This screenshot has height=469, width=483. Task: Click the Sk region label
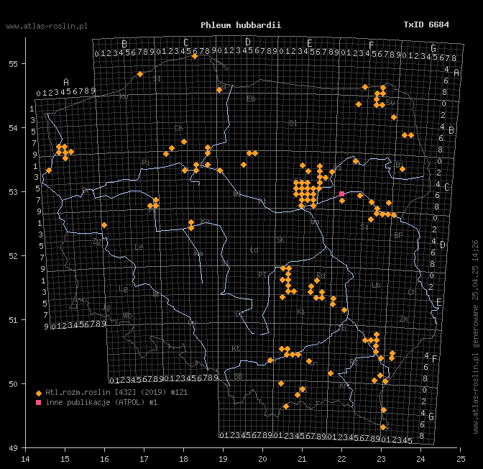pos(280,240)
